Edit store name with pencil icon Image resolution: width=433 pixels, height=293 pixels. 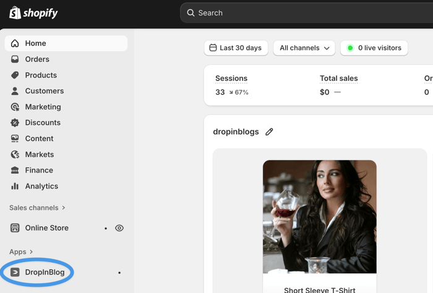[x=269, y=132]
